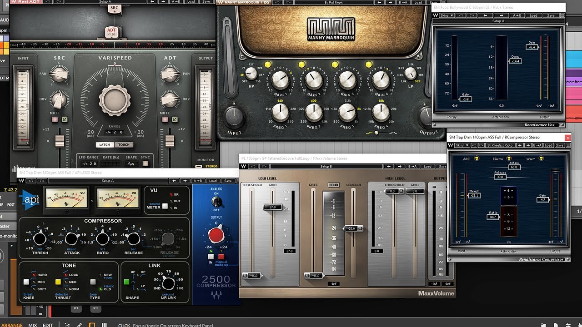The height and width of the screenshot is (327, 582).
Task: Click undo arrow in RVox toolbar
Action: 461,15
